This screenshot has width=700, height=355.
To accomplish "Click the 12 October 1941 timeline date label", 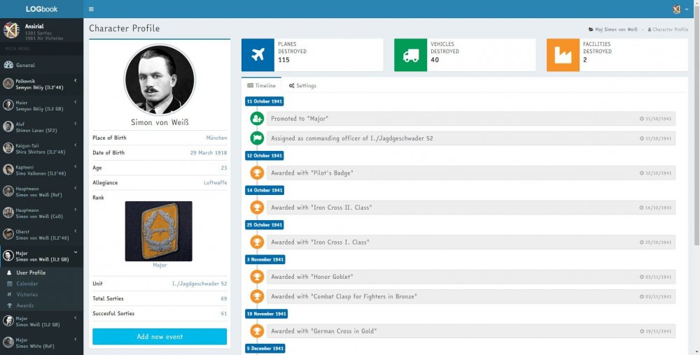I will (x=265, y=156).
